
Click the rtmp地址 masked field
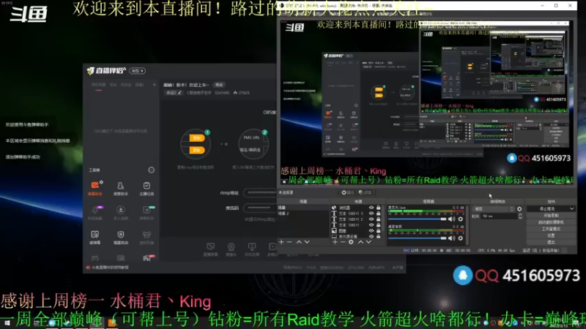click(x=260, y=193)
